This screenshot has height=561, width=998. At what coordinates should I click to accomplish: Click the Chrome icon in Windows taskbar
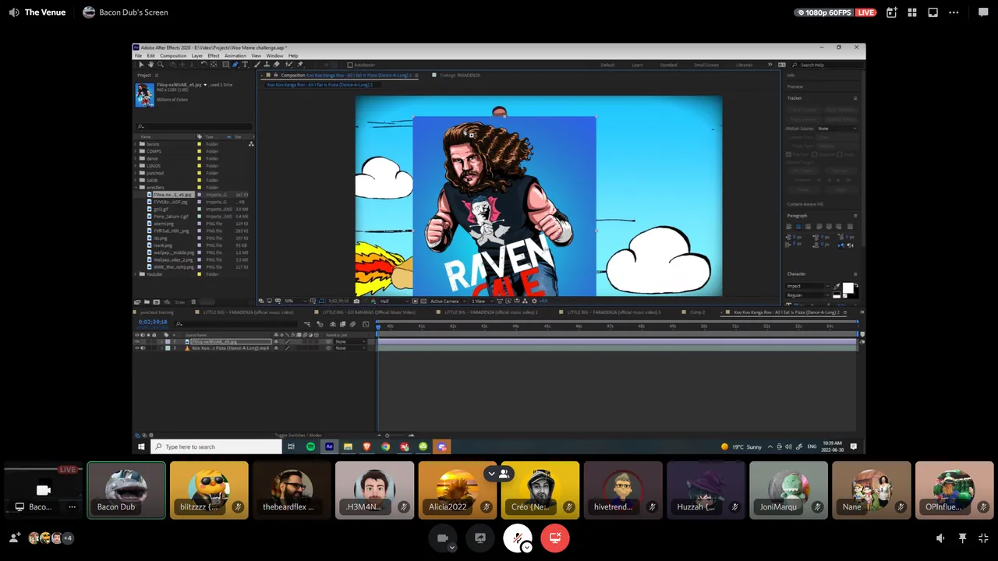pyautogui.click(x=385, y=446)
